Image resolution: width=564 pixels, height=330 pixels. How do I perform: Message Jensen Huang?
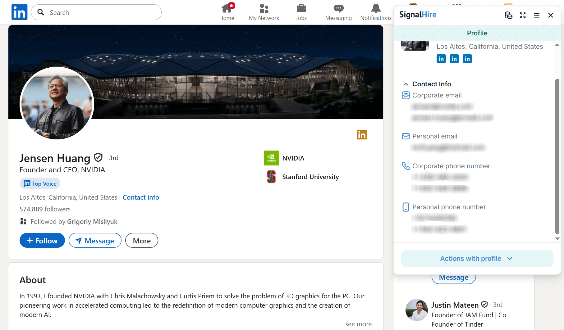(95, 241)
